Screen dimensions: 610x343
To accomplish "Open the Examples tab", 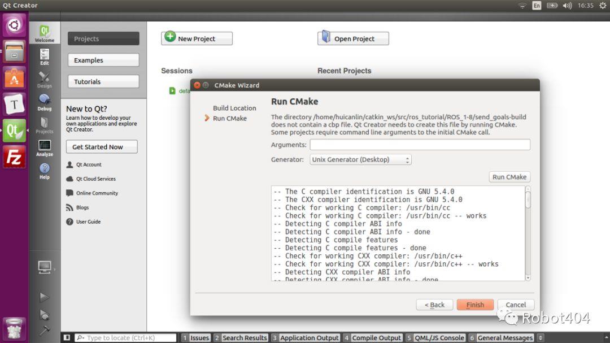I will (103, 60).
